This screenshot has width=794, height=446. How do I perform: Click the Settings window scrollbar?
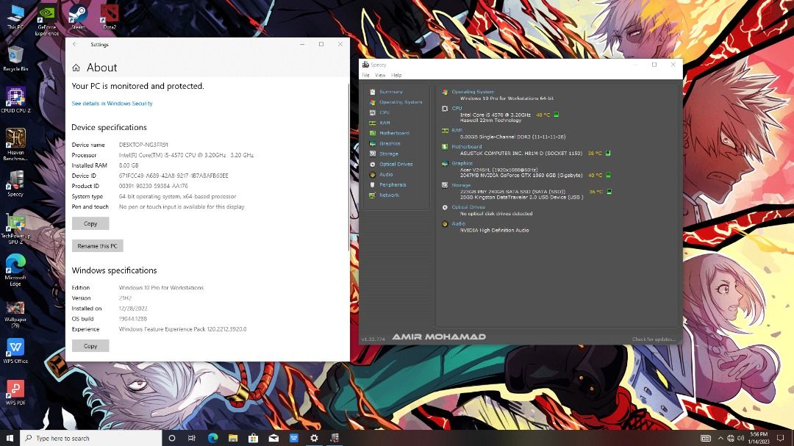348,167
